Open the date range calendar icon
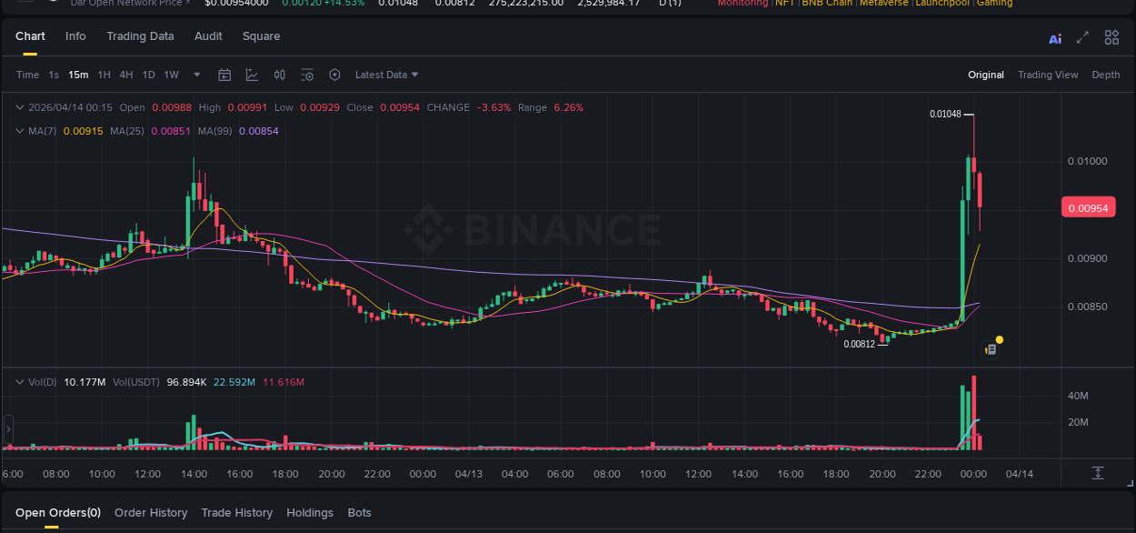1136x533 pixels. (224, 75)
